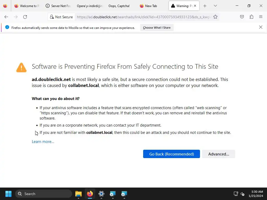
Task: Switch to the Oops, Captcha! tab
Action: pyautogui.click(x=119, y=6)
